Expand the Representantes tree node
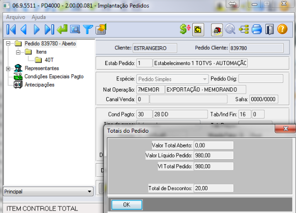Screen dimensions: 296x213 (x=8, y=68)
